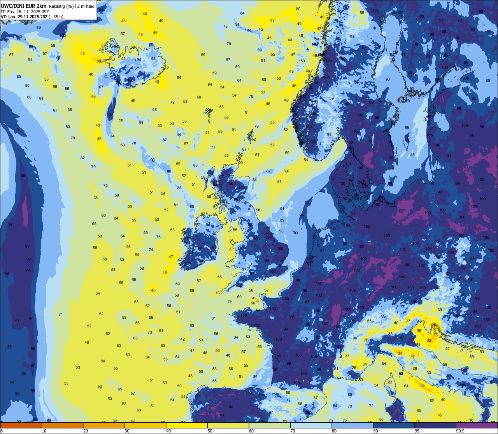
Task: Click the legend scale label '20'
Action: (85, 431)
